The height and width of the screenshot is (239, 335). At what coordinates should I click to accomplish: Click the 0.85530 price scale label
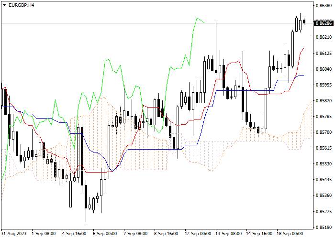click(324, 164)
